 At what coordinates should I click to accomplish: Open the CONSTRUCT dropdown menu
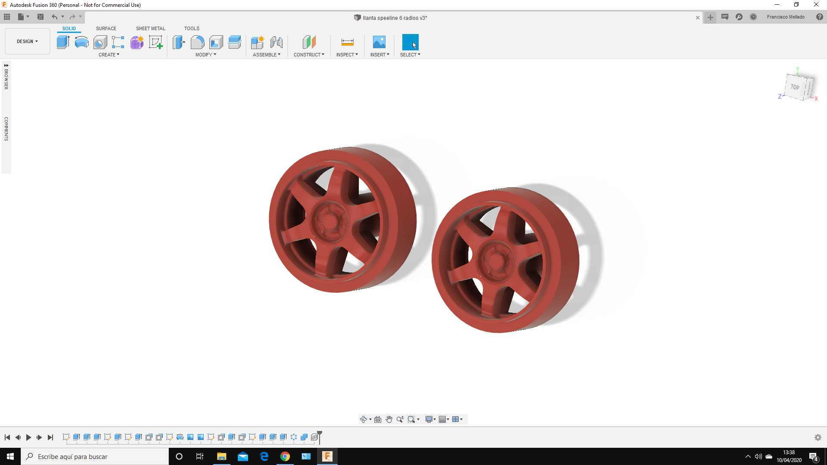pyautogui.click(x=309, y=55)
